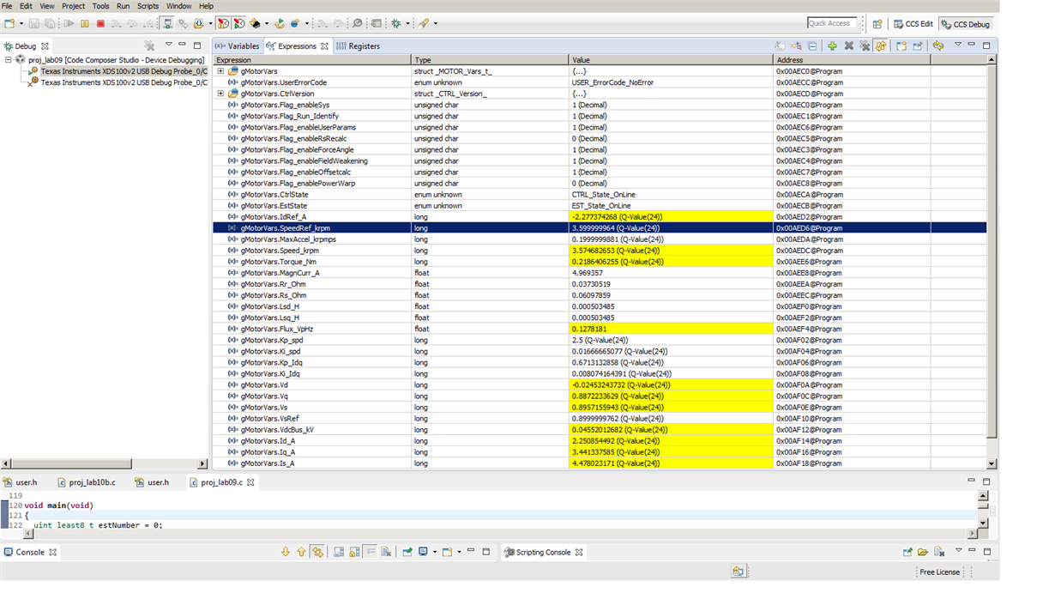Click the Open Command File icon in Scripting Console

pos(923,552)
